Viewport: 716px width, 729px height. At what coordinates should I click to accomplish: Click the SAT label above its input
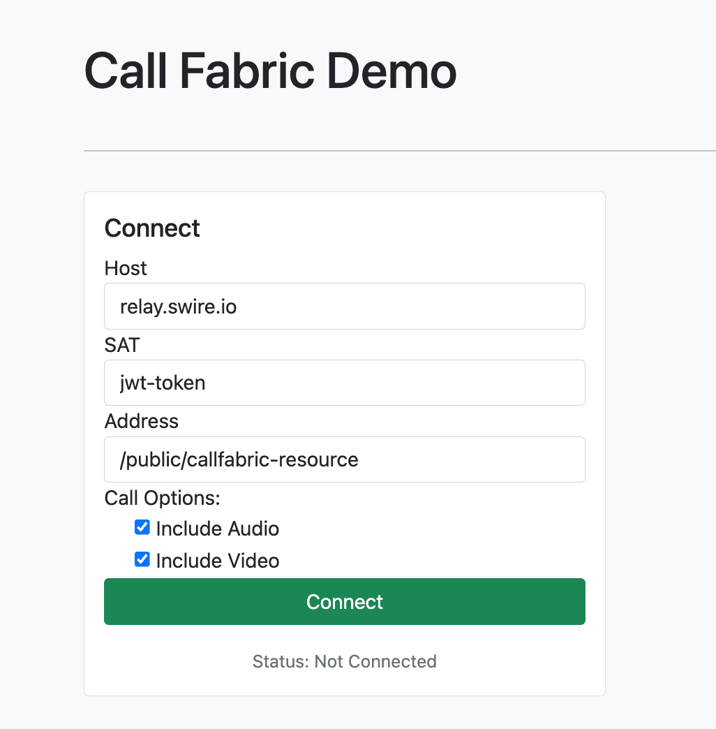[x=121, y=345]
